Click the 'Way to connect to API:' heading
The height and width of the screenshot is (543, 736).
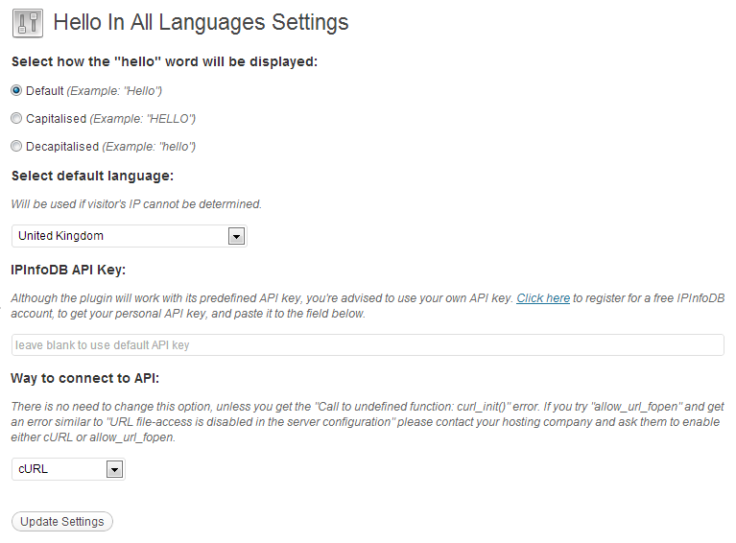(85, 378)
